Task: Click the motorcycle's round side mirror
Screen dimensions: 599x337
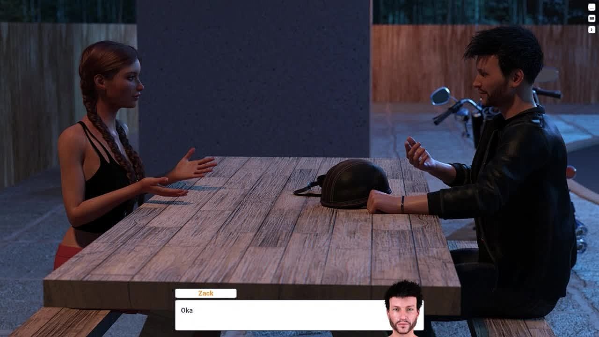Action: [440, 96]
